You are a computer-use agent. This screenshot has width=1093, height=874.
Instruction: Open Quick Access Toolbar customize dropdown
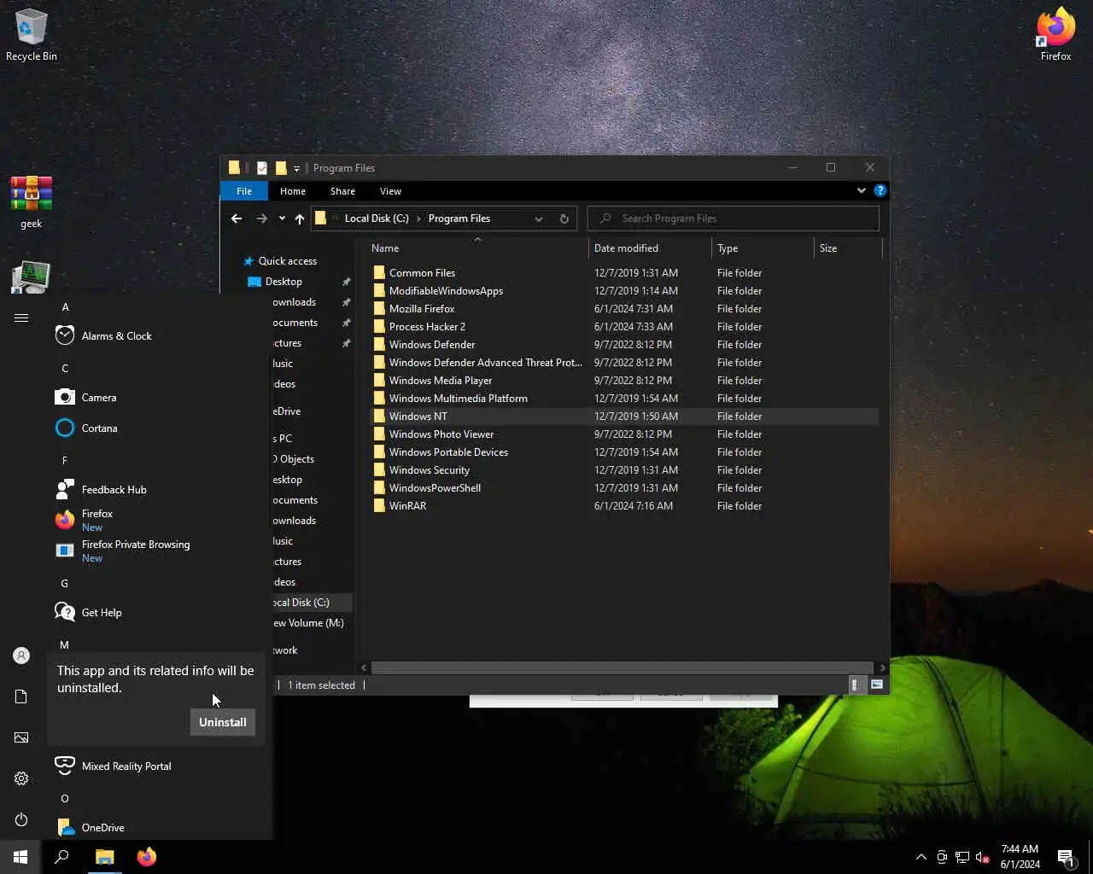pyautogui.click(x=296, y=168)
